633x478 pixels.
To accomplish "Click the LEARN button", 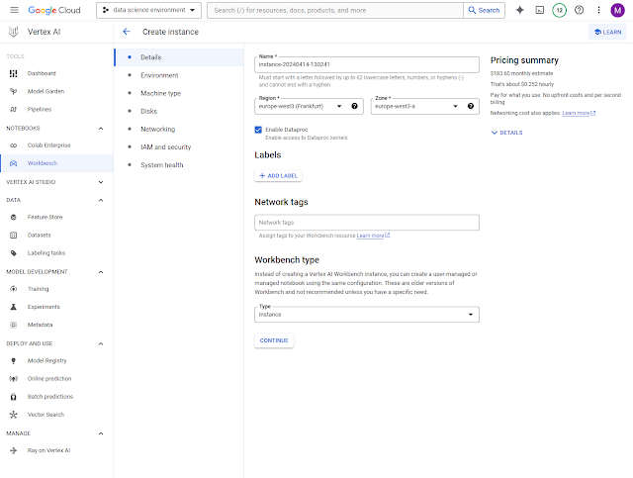I will [607, 32].
